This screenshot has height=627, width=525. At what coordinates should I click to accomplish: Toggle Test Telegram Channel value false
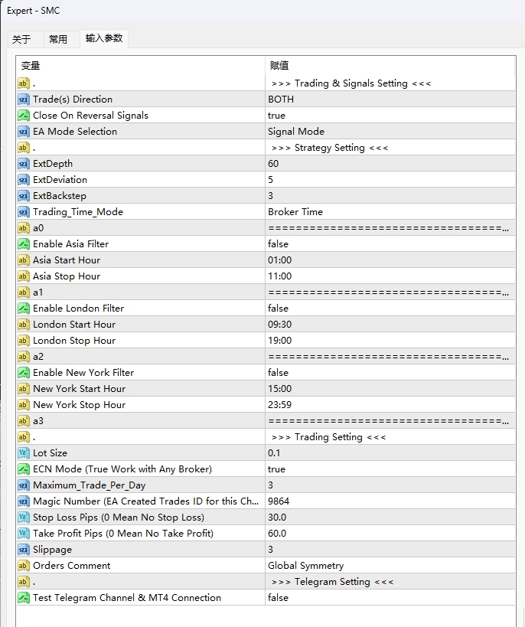click(390, 598)
